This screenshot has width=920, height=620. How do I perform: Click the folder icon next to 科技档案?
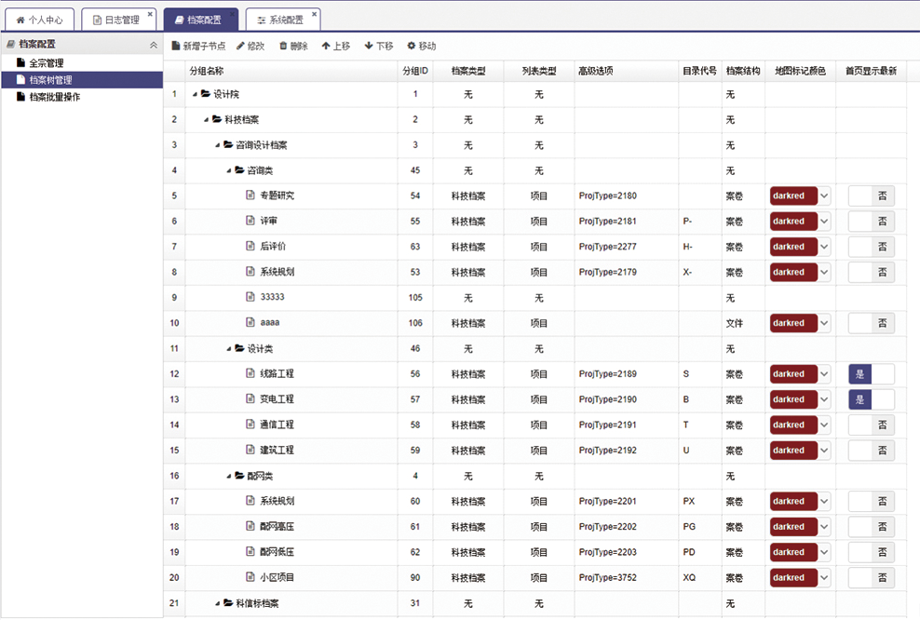click(216, 119)
